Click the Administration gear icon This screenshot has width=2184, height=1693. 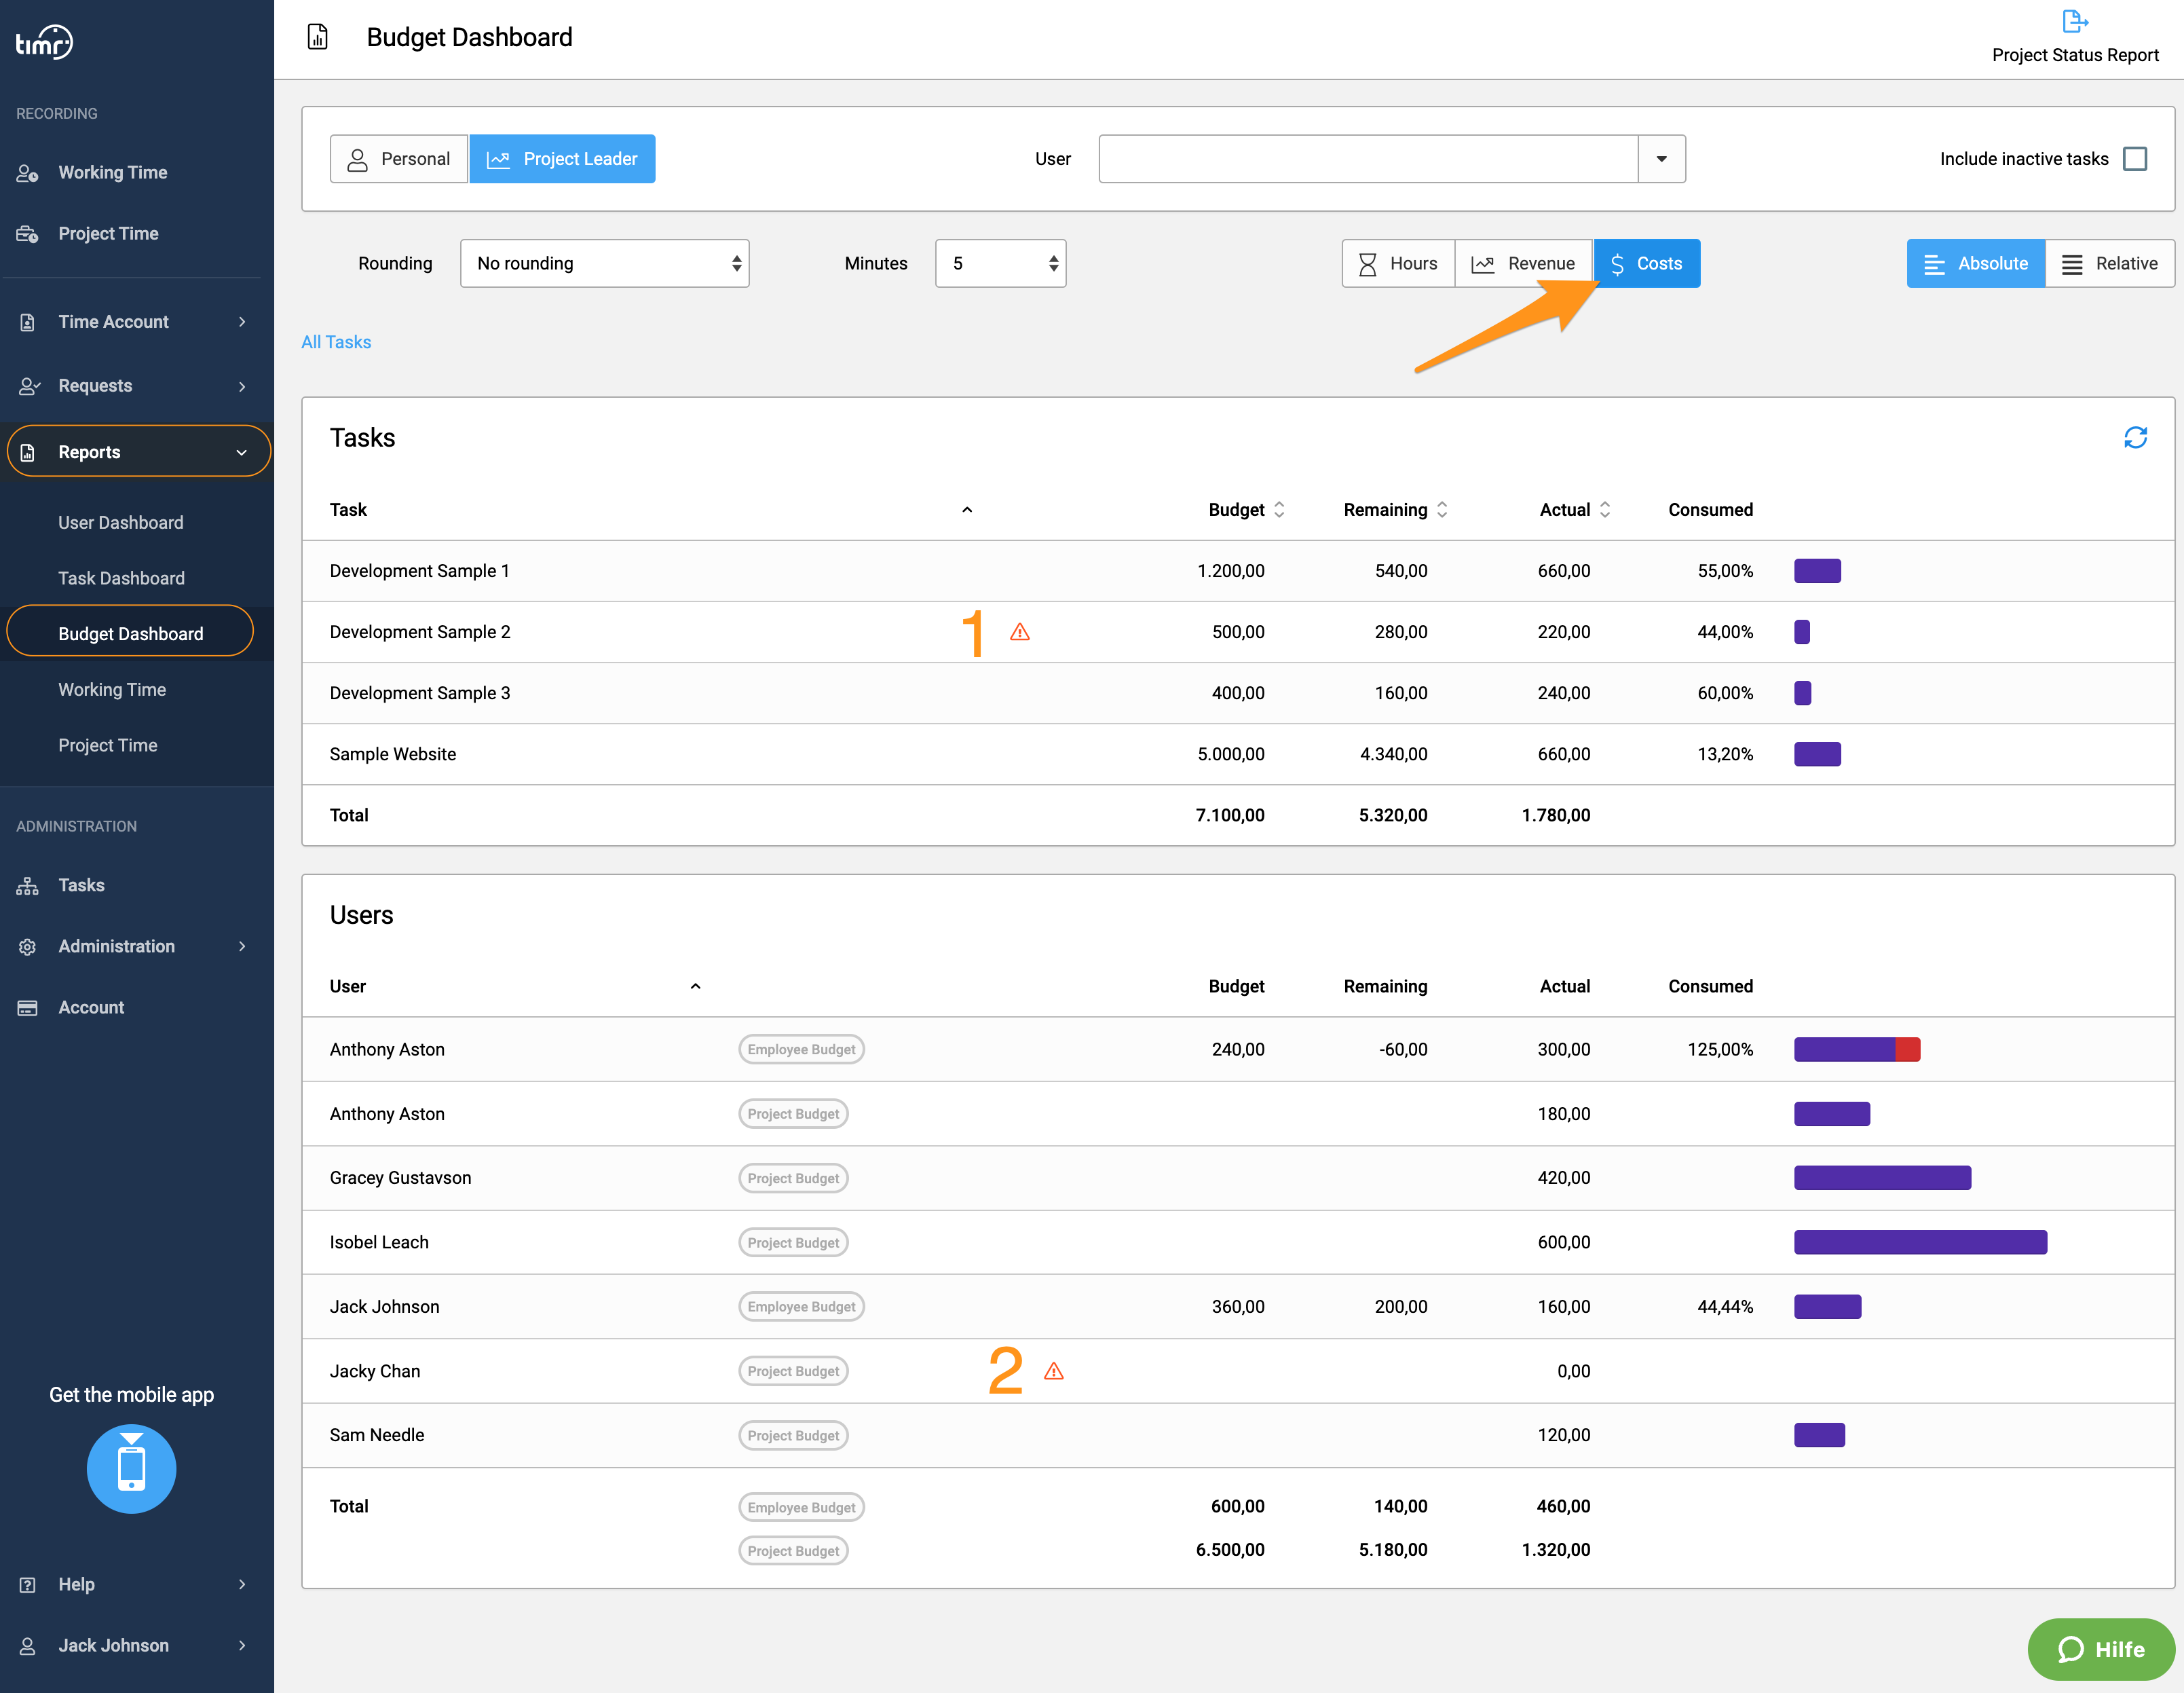[27, 947]
